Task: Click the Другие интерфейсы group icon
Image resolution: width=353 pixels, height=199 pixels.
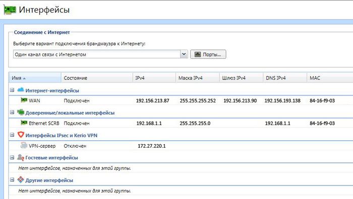Action: [21, 179]
